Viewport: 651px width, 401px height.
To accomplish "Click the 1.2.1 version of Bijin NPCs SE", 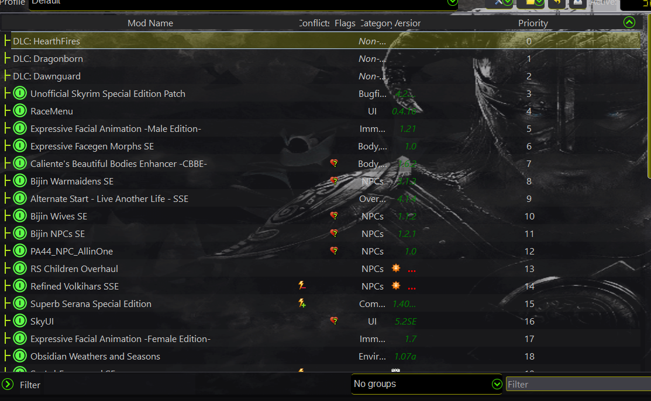I will pyautogui.click(x=407, y=233).
